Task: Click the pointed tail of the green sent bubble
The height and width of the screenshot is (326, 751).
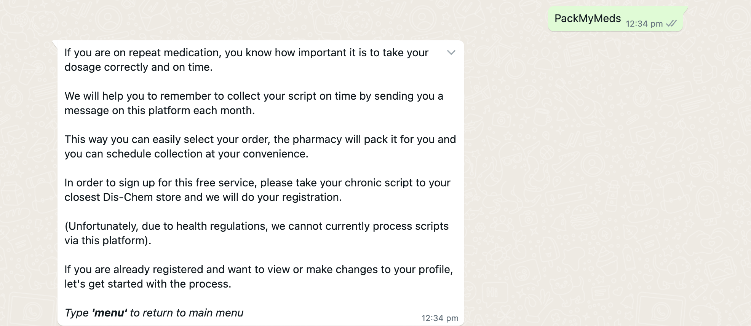Action: point(685,10)
